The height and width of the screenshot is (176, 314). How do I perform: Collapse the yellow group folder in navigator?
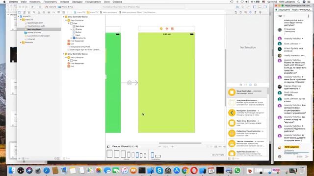21,20
